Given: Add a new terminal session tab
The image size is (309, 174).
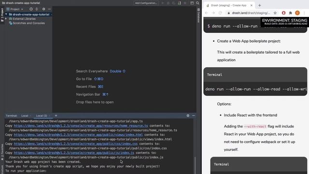Looking at the screenshot, I should coord(56,116).
